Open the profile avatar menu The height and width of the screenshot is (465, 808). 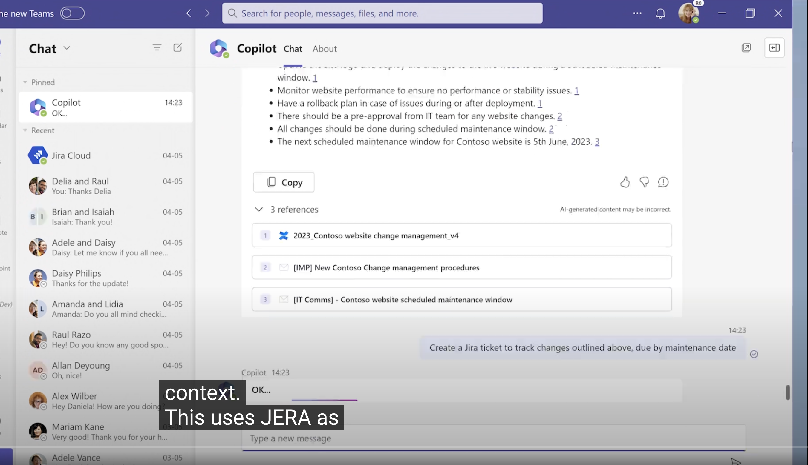(x=688, y=13)
